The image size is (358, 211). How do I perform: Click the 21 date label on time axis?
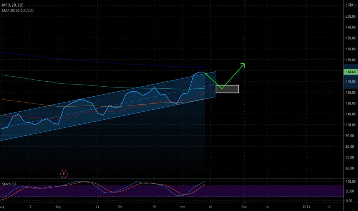[x=98, y=207]
